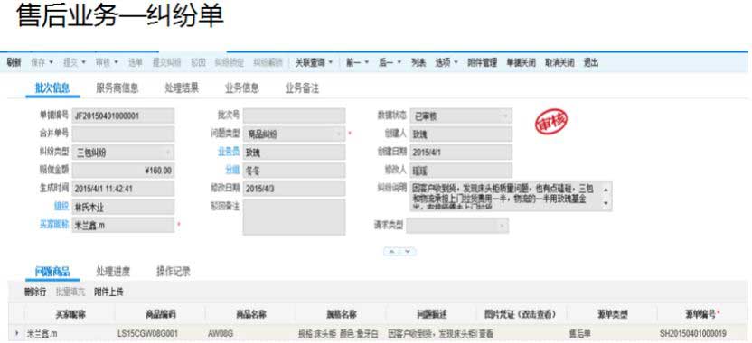Open 附件管理 from the toolbar
Image resolution: width=752 pixels, height=343 pixels.
[482, 62]
